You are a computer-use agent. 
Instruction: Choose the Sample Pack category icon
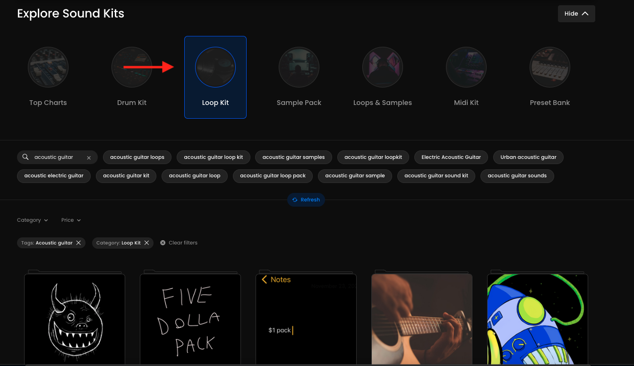[x=299, y=68]
